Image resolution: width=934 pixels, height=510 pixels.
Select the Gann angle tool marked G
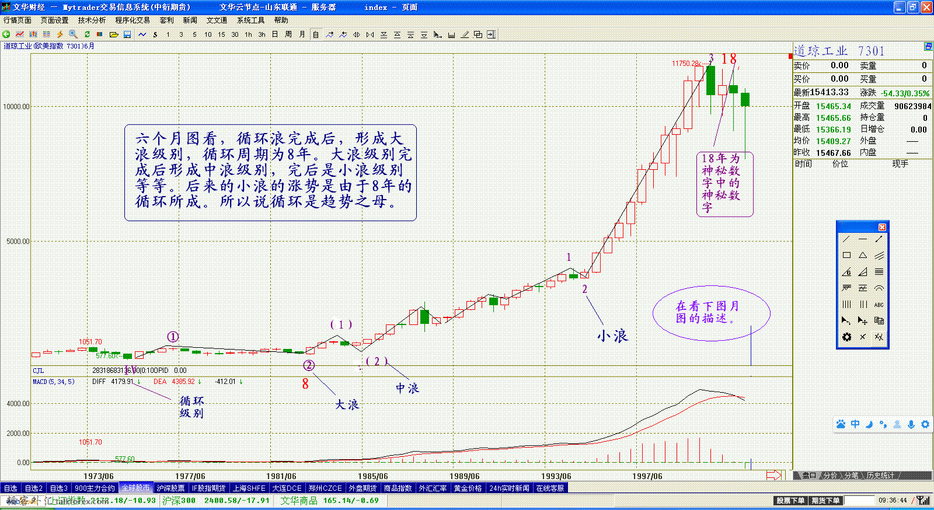(846, 272)
